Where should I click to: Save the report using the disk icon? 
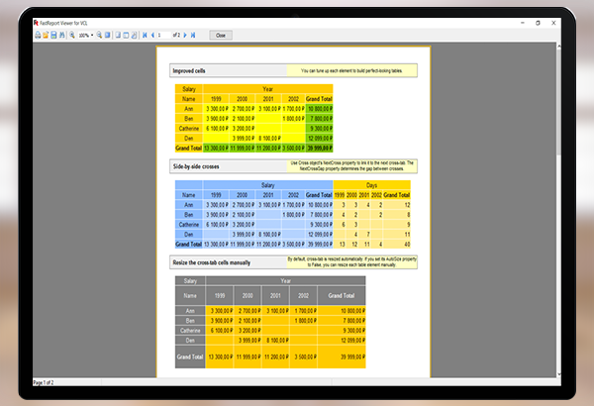click(53, 35)
